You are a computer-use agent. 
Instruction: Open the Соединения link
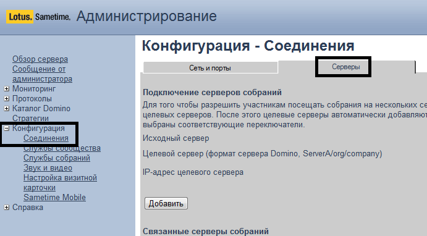46,138
